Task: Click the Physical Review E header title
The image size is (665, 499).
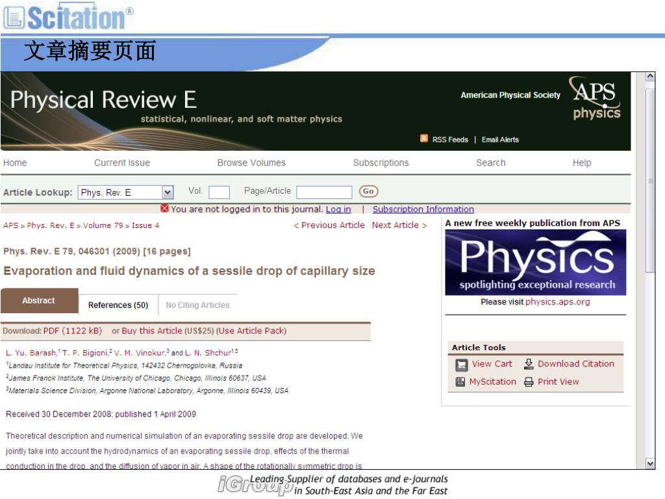Action: pyautogui.click(x=103, y=99)
